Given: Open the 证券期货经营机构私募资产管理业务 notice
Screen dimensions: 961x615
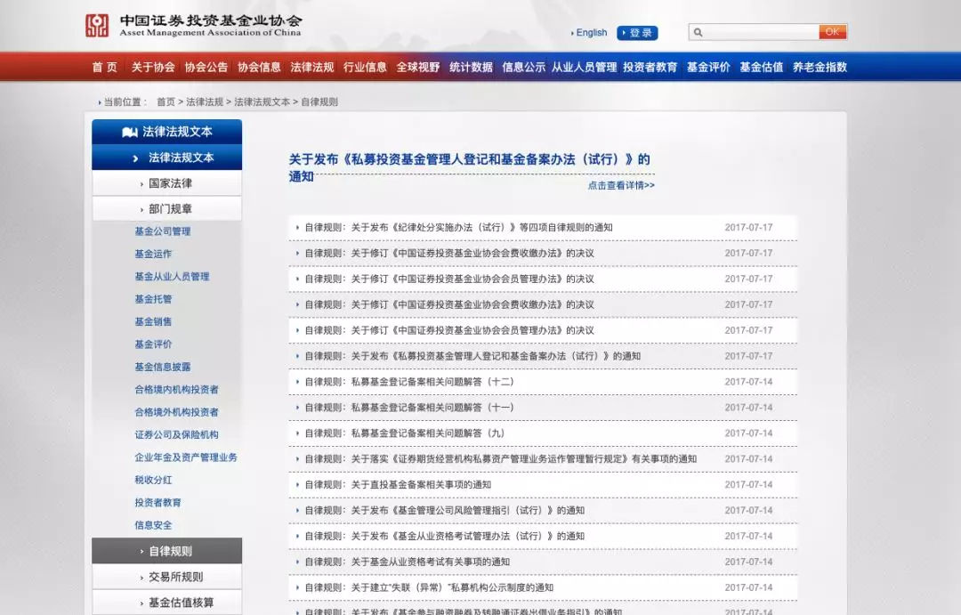Looking at the screenshot, I should click(x=501, y=459).
